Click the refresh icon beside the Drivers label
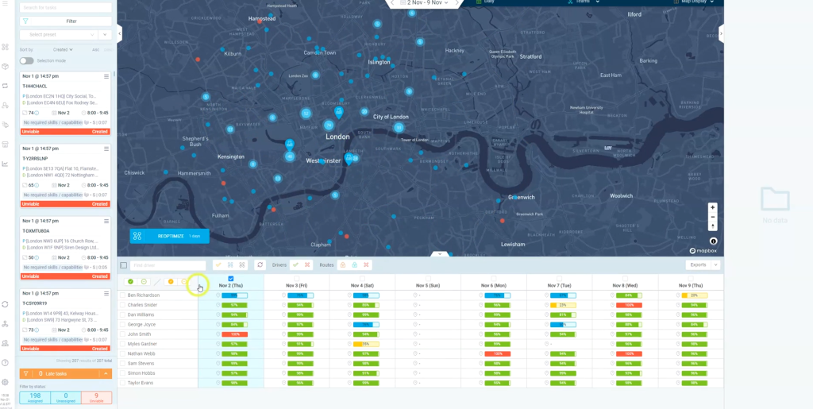The width and height of the screenshot is (813, 409). (x=259, y=264)
